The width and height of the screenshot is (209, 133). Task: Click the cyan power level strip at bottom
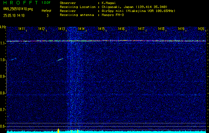pos(106,132)
